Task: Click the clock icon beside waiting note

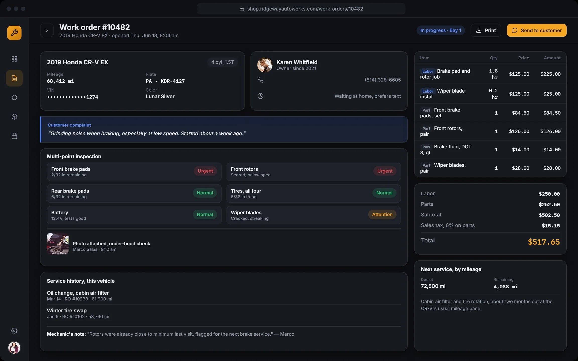Action: tap(260, 96)
